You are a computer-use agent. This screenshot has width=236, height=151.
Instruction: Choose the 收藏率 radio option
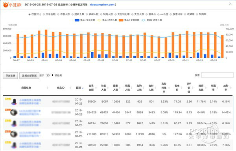[x=185, y=15]
